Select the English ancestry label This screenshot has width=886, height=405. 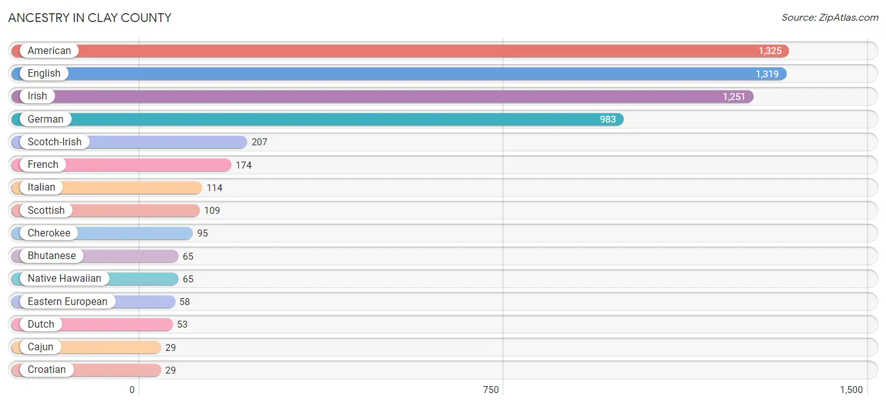pyautogui.click(x=44, y=74)
